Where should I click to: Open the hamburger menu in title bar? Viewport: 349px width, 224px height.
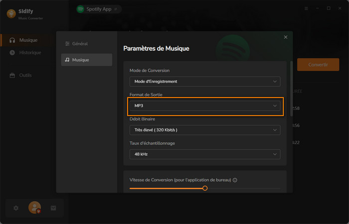coord(306,8)
